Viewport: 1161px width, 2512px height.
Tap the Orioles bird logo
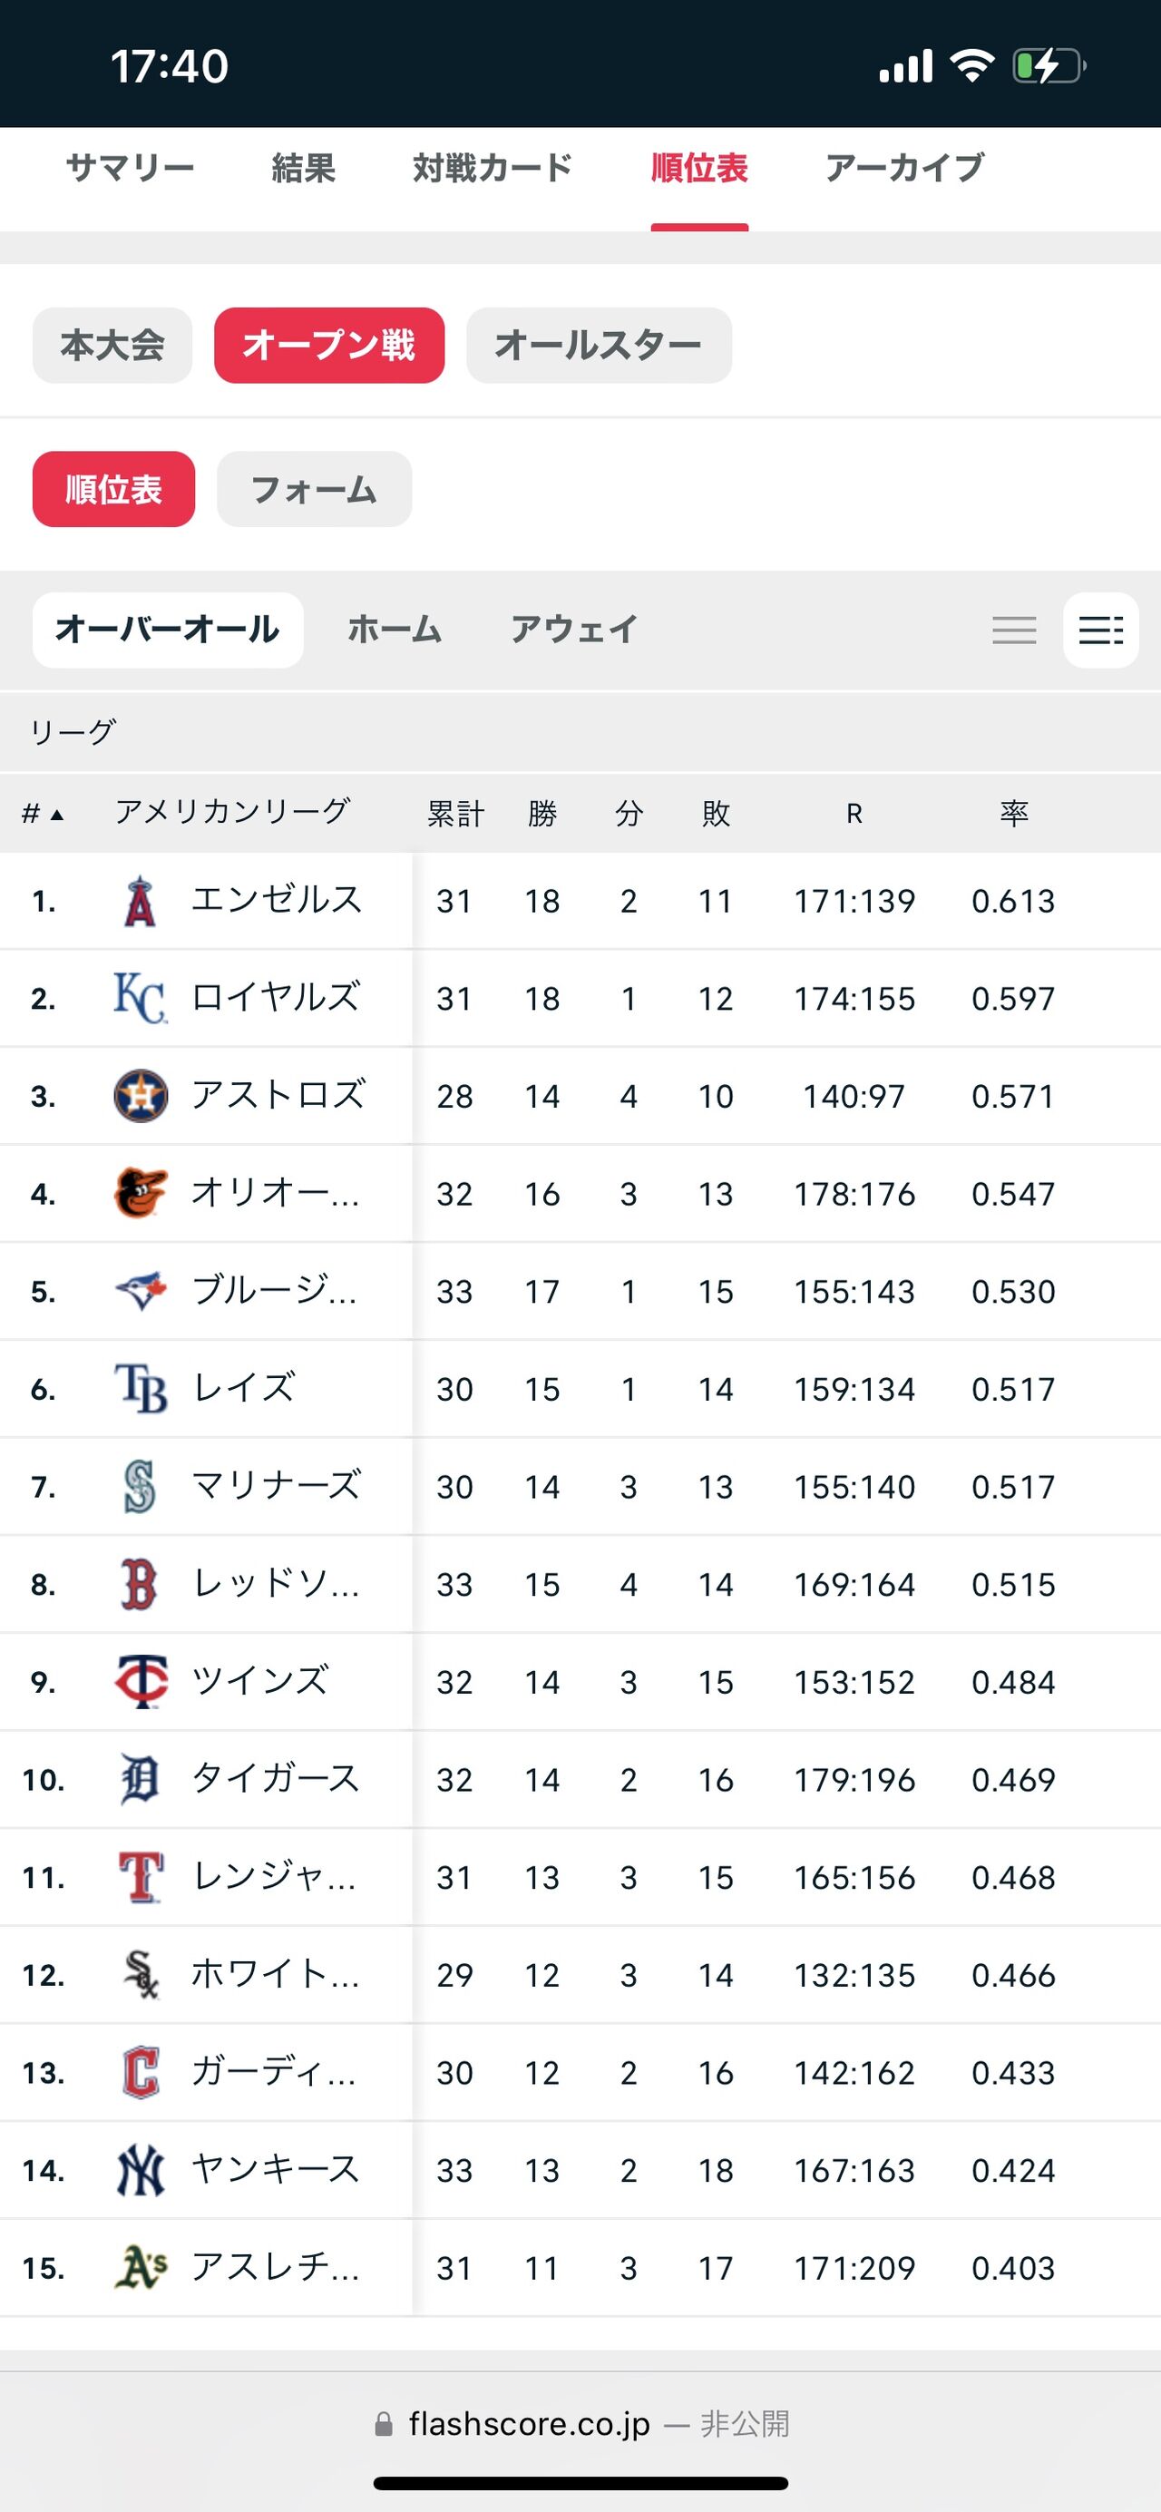click(141, 1194)
